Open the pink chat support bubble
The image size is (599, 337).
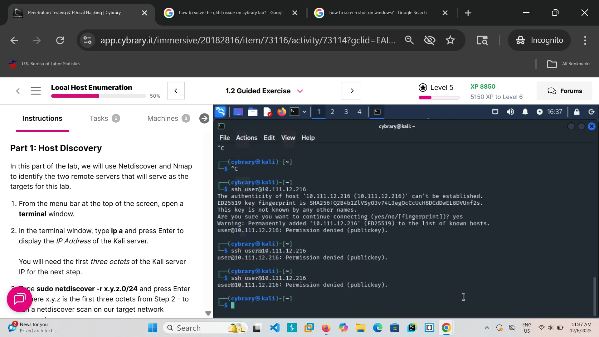tap(19, 299)
